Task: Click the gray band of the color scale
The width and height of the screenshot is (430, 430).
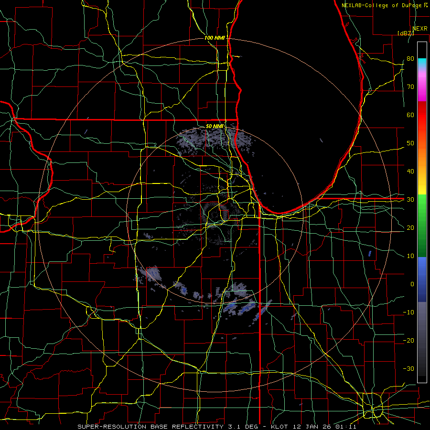Action: click(x=422, y=339)
